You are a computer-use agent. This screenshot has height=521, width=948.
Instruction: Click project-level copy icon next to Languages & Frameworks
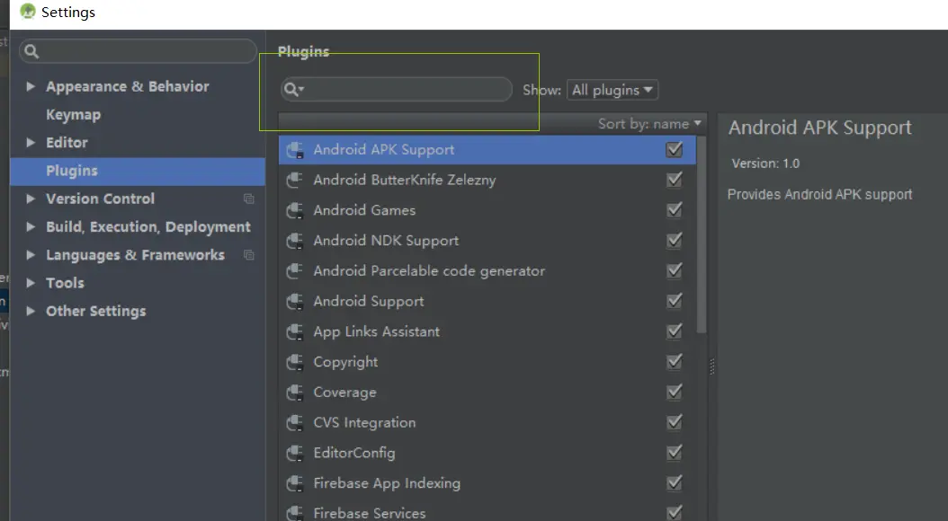click(x=248, y=255)
